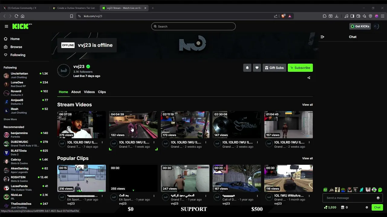This screenshot has height=217, width=387.
Task: Click the Brave Rewards triangle icon
Action: [x=290, y=16]
